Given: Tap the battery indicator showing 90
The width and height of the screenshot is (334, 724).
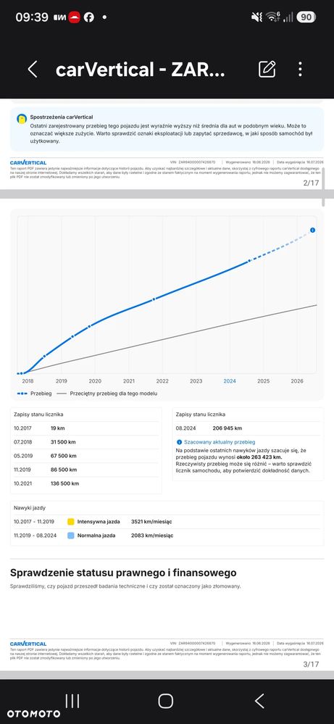Looking at the screenshot, I should 306,17.
